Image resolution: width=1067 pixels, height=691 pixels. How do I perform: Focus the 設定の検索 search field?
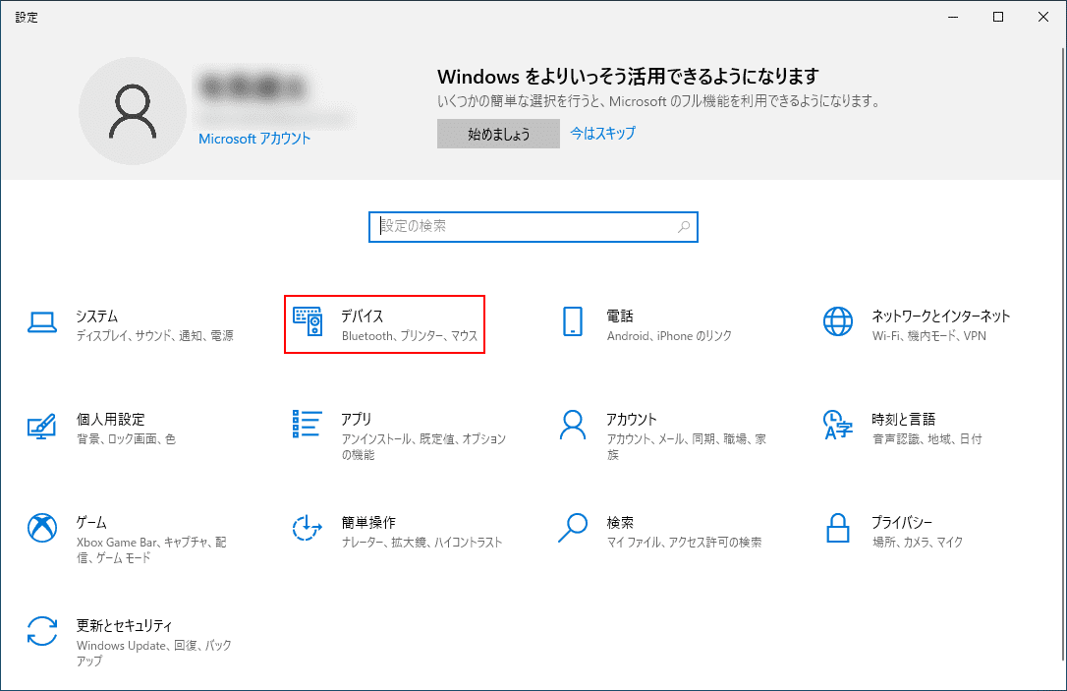click(533, 227)
